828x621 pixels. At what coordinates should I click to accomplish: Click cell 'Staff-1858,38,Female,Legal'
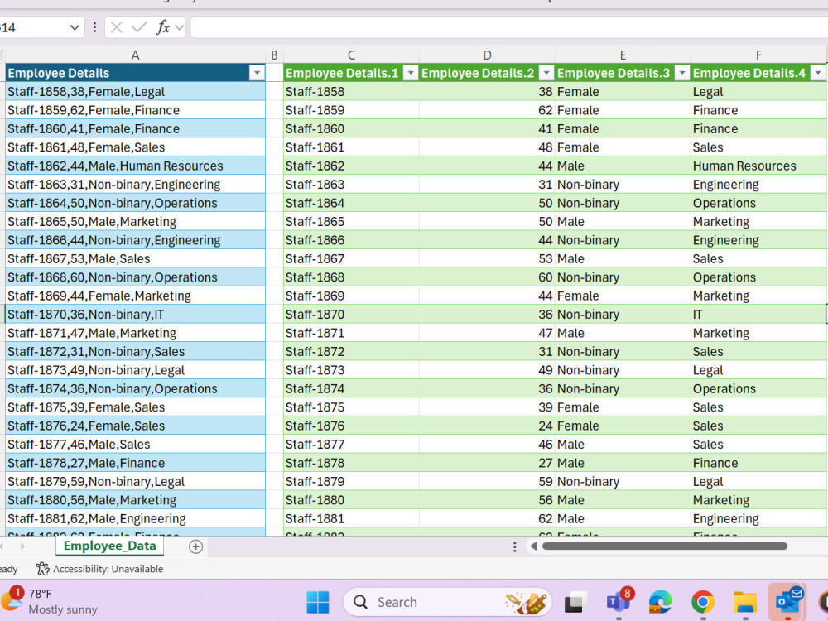pyautogui.click(x=135, y=91)
